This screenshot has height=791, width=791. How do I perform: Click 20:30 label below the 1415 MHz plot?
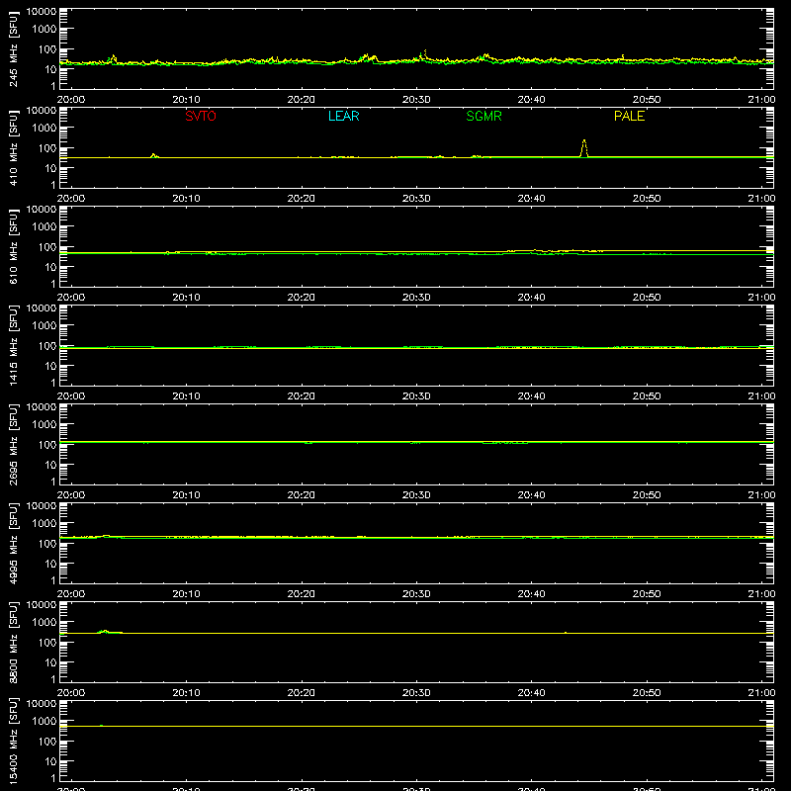click(416, 396)
